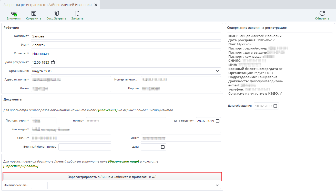Screen dimensions: 336x192
Task: Expand the Физическое лицо dropdown
Action: 217,185
